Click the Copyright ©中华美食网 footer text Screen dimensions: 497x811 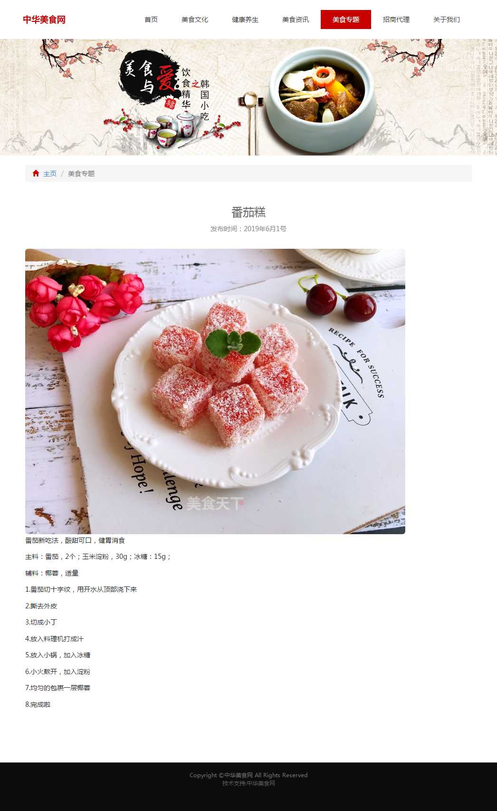248,775
